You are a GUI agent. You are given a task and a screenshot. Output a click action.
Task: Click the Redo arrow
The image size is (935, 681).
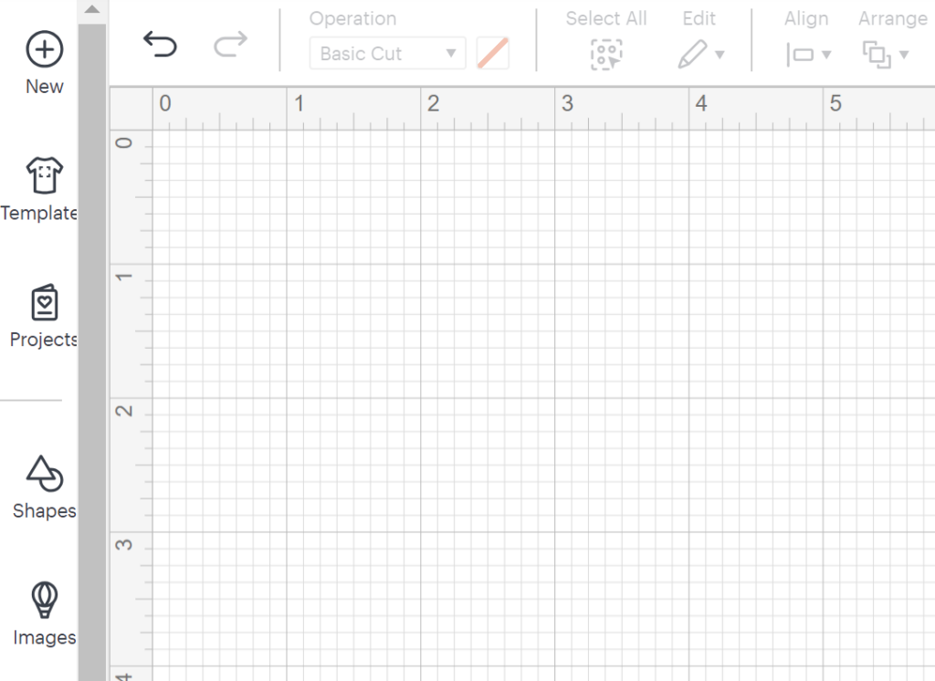230,44
